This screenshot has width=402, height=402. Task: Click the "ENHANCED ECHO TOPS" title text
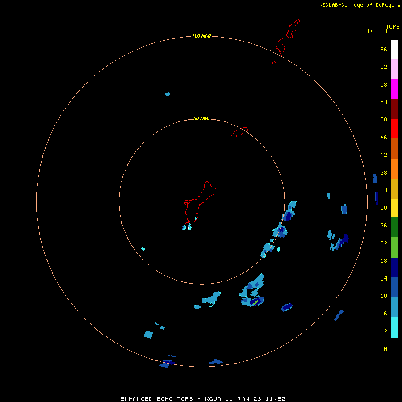point(157,399)
